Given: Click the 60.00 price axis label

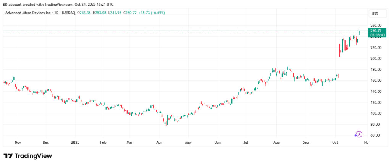Looking at the screenshot, I should [x=374, y=136].
